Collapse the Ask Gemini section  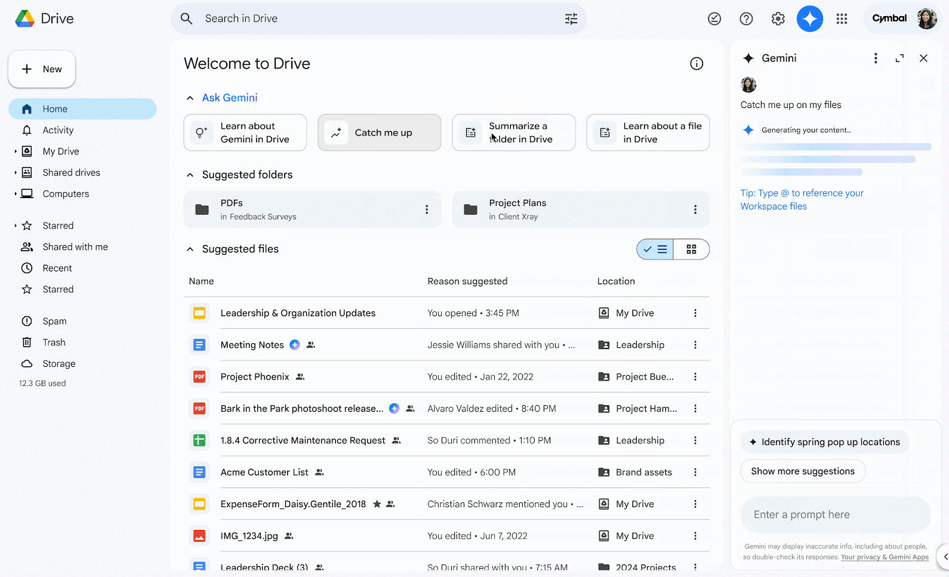click(190, 98)
